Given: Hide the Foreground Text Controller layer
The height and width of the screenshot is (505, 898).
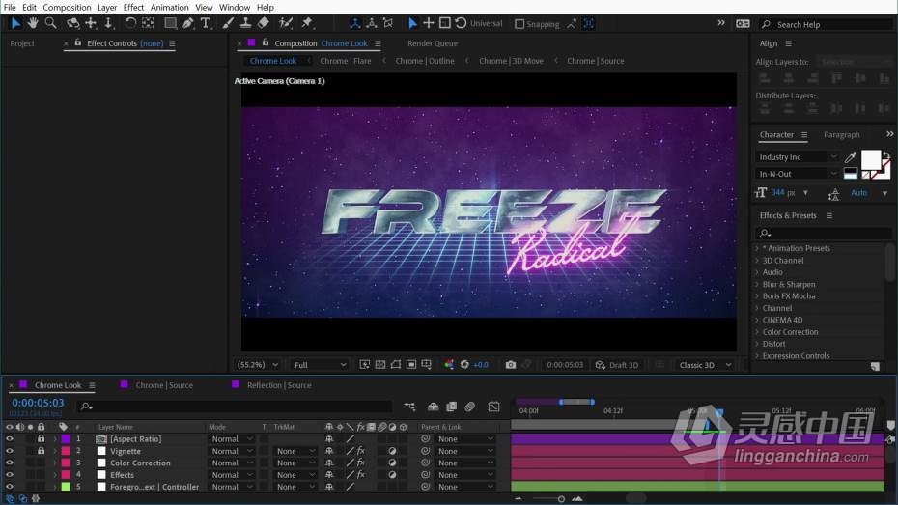Looking at the screenshot, I should 9,487.
